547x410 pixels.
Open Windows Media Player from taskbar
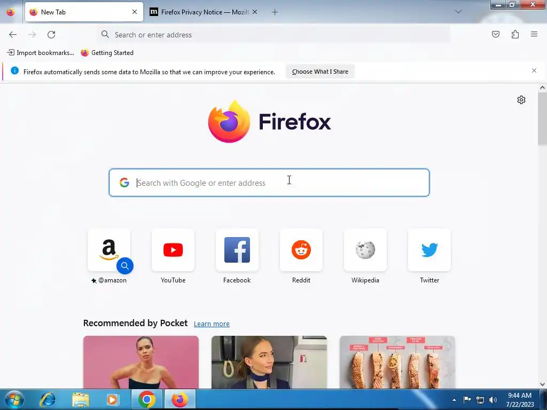(x=113, y=399)
